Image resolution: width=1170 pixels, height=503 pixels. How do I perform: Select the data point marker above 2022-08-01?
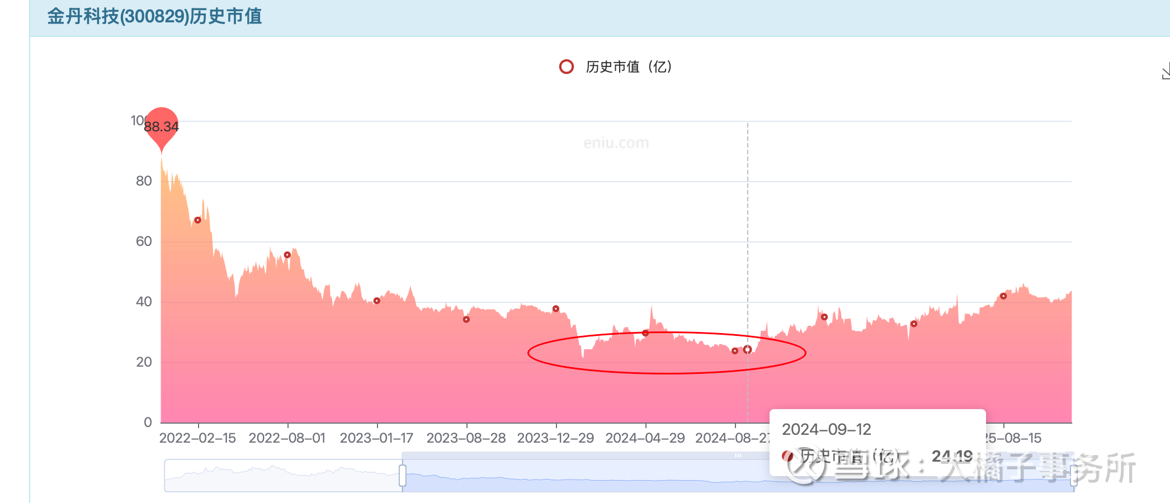pyautogui.click(x=287, y=255)
